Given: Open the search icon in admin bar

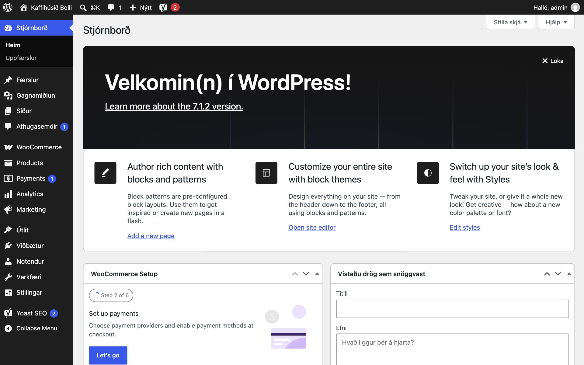Looking at the screenshot, I should pyautogui.click(x=83, y=8).
